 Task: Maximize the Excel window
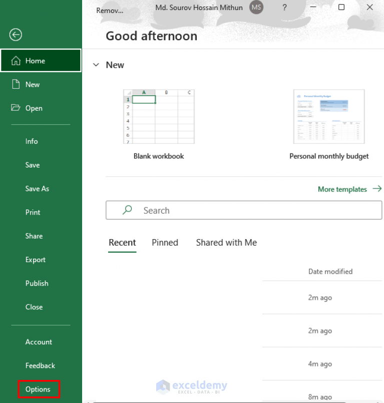[341, 7]
